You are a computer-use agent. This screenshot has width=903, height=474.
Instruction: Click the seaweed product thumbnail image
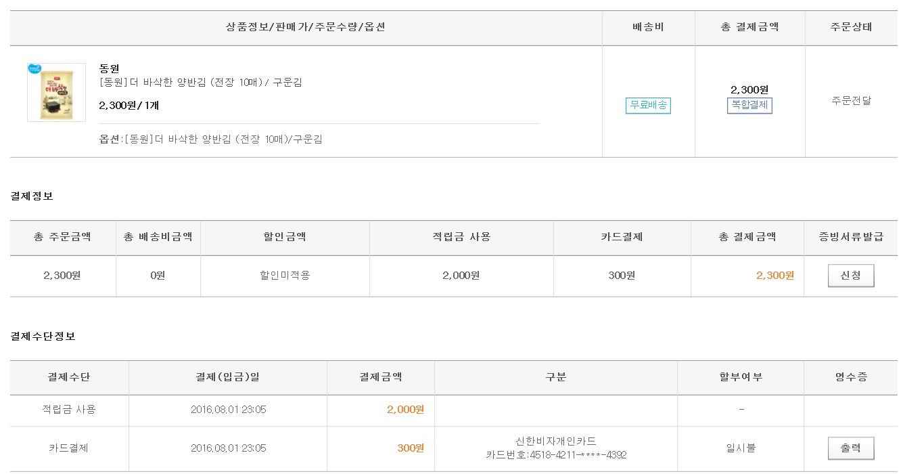pos(56,92)
